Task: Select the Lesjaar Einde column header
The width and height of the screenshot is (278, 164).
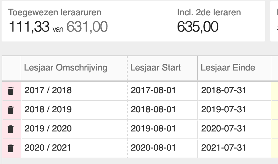Action: click(x=228, y=68)
